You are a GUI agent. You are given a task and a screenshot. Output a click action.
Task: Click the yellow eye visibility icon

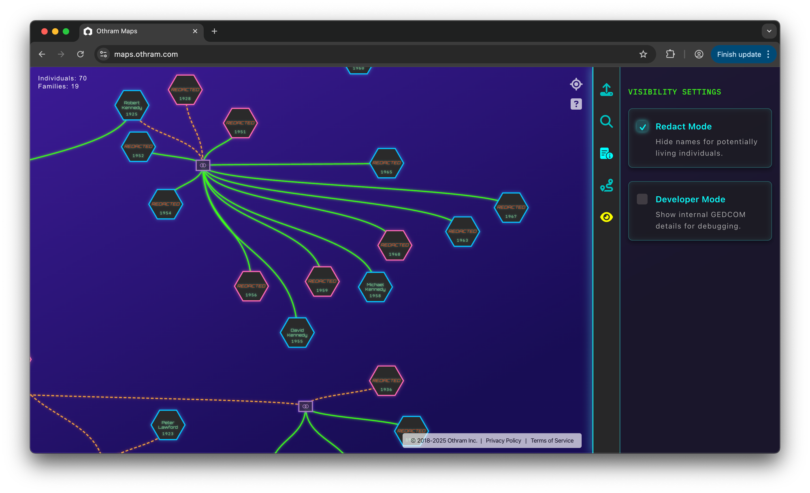coord(606,217)
